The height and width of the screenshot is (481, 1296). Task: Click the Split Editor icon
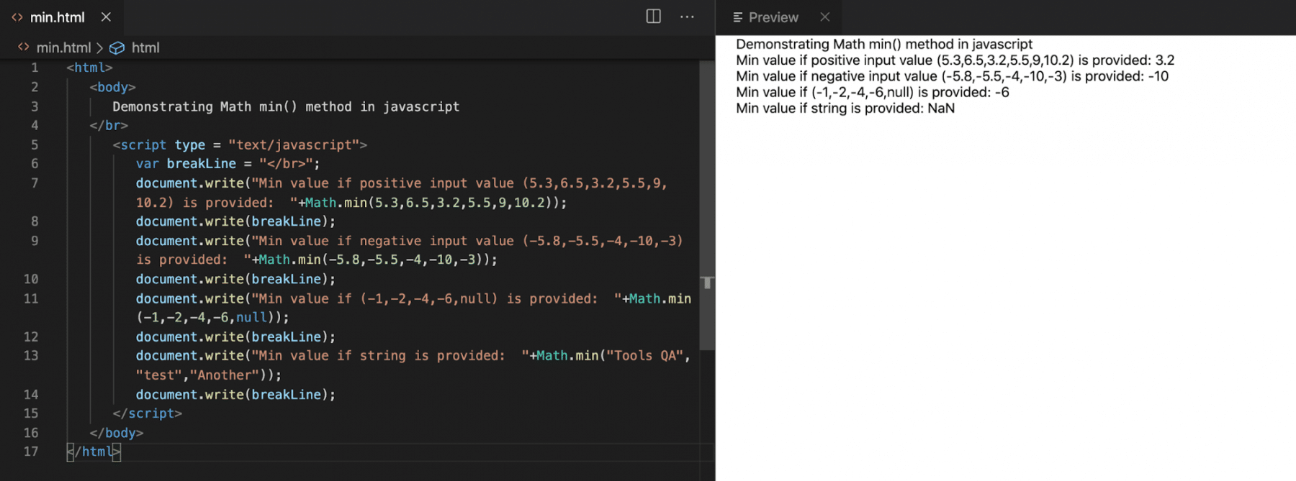[x=653, y=17]
